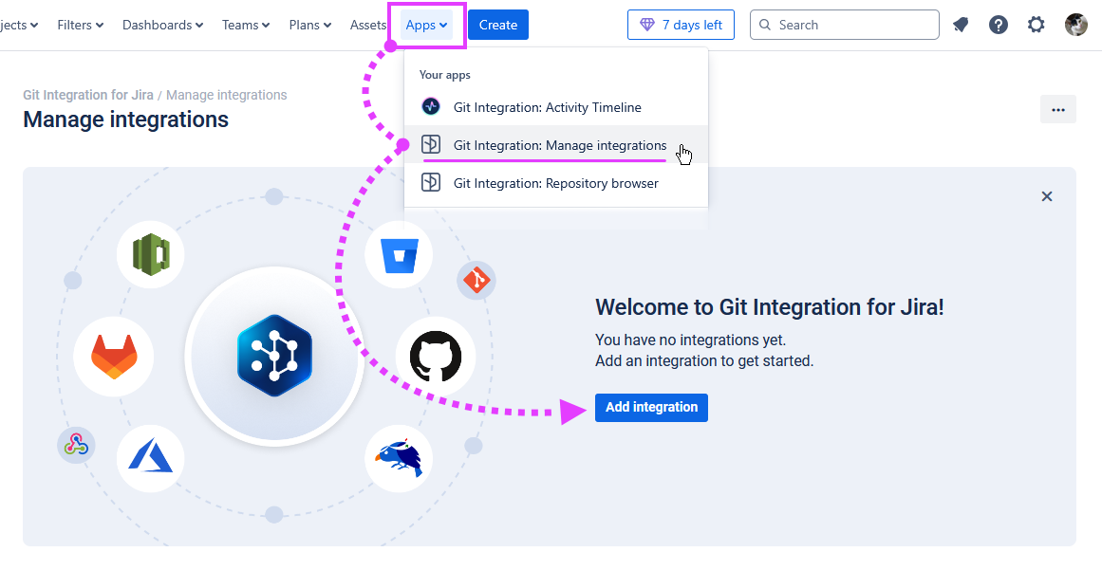Click the search magnifier icon
Image resolution: width=1102 pixels, height=570 pixels.
coord(766,25)
